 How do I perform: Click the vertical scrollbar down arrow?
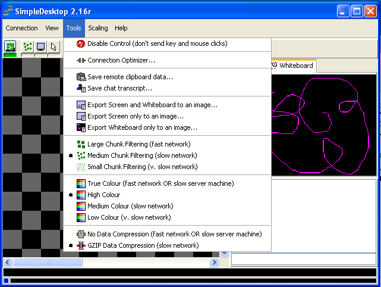tap(225, 254)
